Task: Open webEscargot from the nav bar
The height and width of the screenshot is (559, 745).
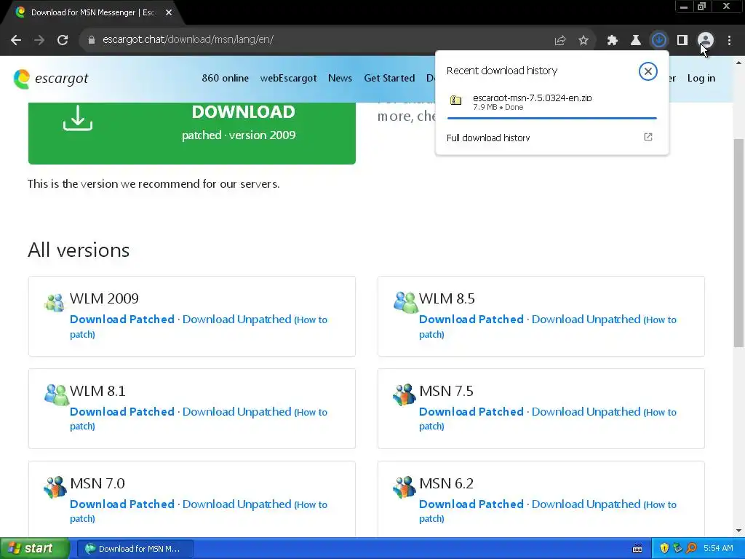Action: pyautogui.click(x=288, y=78)
